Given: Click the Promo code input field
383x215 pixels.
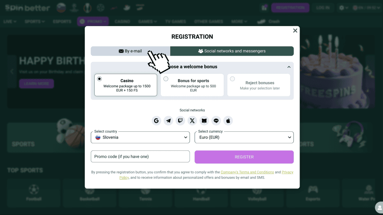Looking at the screenshot, I should (140, 156).
